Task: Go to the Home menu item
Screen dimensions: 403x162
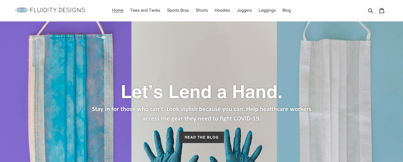Action: tap(118, 10)
